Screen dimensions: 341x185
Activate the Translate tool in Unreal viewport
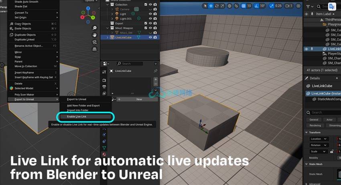211,6
